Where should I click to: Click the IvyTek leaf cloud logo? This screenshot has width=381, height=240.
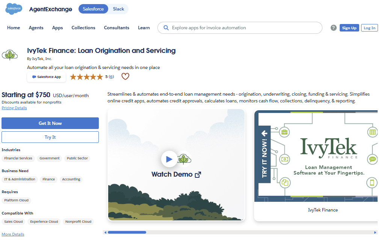coord(10,55)
